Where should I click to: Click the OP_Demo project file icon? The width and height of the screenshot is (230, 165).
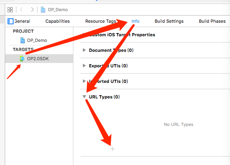pos(23,40)
